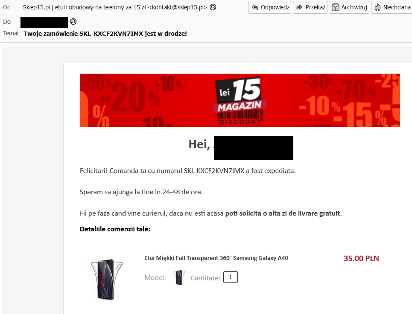Click the archive box icon
412x314 pixels.
(335, 7)
